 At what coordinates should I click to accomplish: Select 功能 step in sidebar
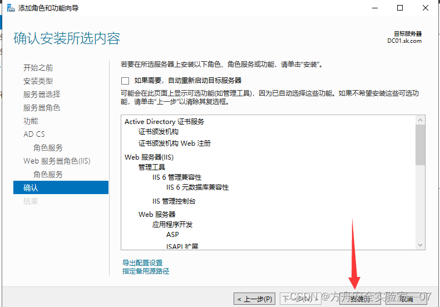pos(31,121)
